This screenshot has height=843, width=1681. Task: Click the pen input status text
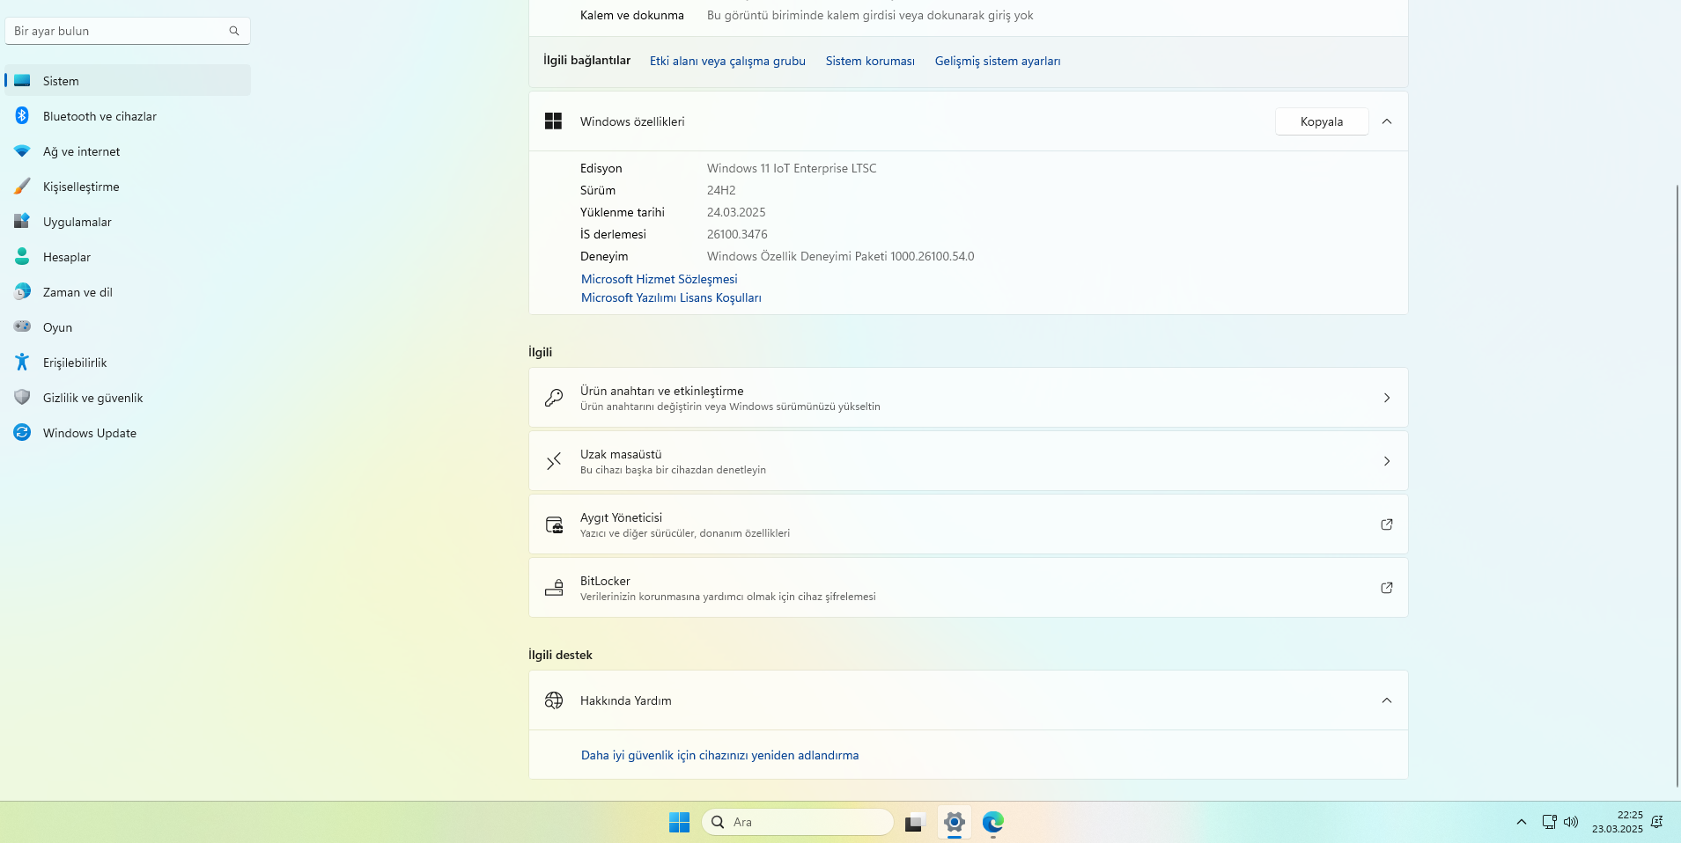(870, 15)
